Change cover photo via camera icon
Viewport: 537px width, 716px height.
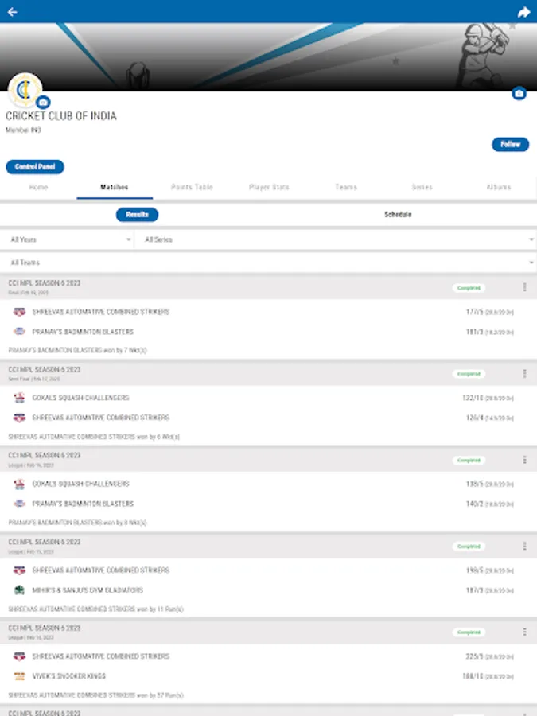519,94
